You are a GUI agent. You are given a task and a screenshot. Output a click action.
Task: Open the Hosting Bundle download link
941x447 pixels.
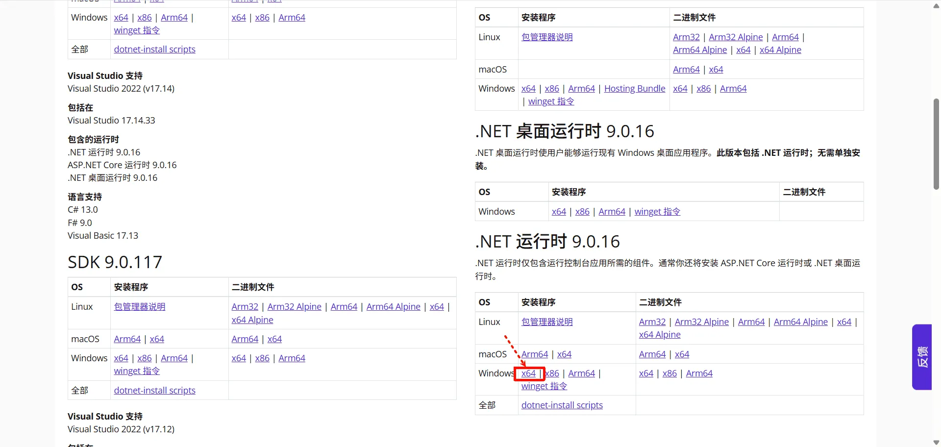tap(635, 89)
